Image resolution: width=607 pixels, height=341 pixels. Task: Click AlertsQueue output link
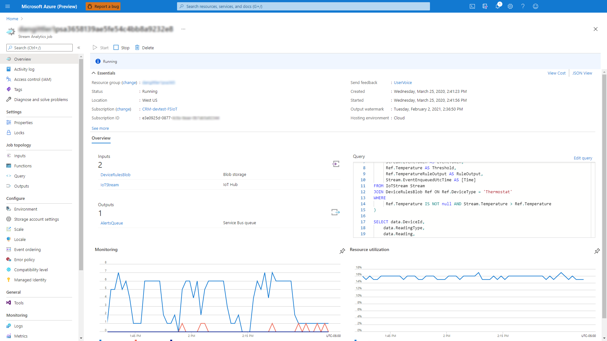pyautogui.click(x=111, y=223)
